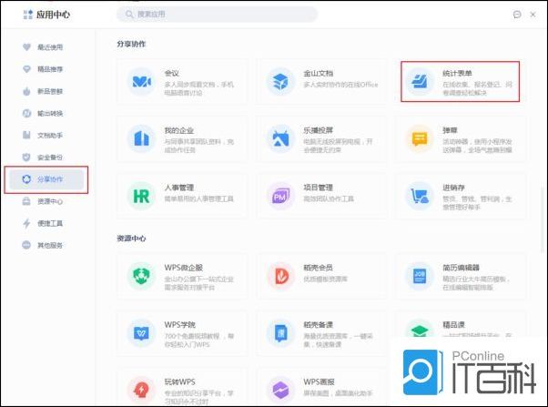This screenshot has width=548, height=407.
Task: Click the 金山文档 app title text
Action: tap(318, 73)
